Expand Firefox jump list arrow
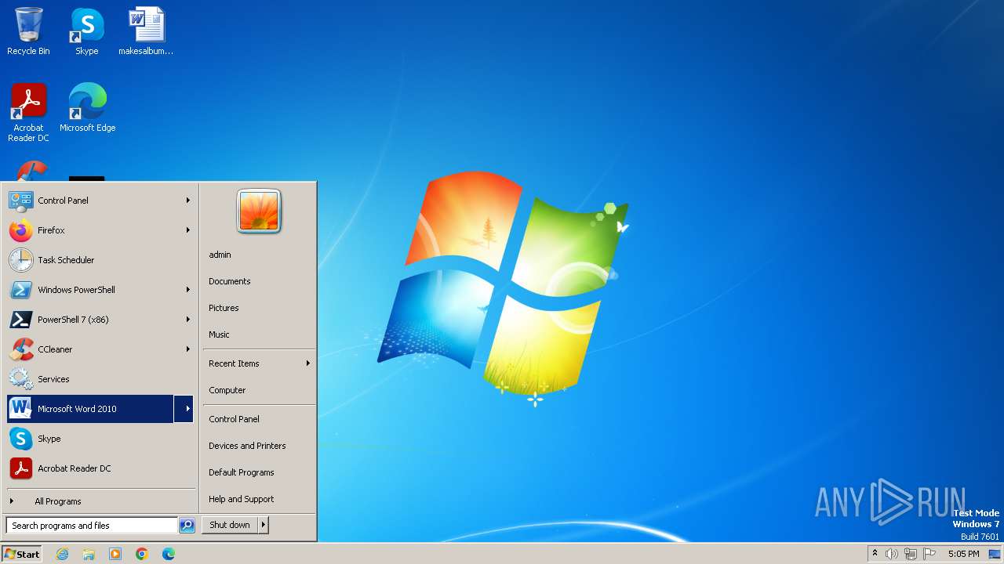The width and height of the screenshot is (1004, 564). click(x=187, y=230)
